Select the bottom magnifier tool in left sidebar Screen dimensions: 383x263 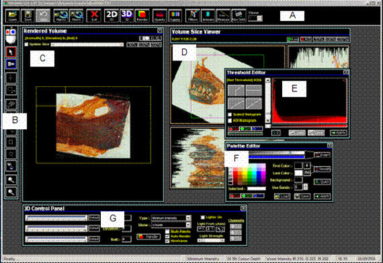pos(11,192)
